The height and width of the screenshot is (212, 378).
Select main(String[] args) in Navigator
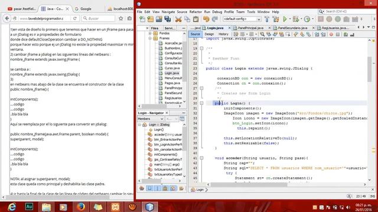pos(167,164)
